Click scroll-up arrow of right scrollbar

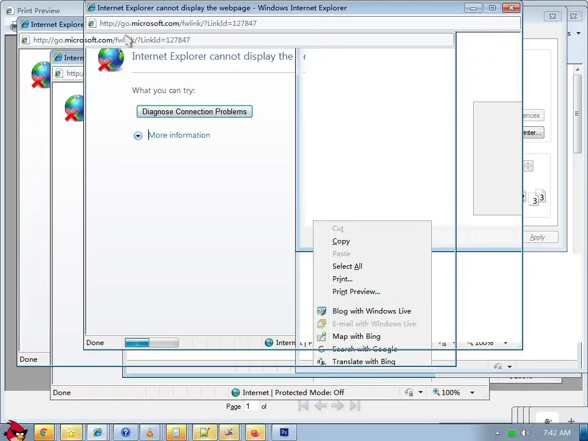[x=577, y=69]
